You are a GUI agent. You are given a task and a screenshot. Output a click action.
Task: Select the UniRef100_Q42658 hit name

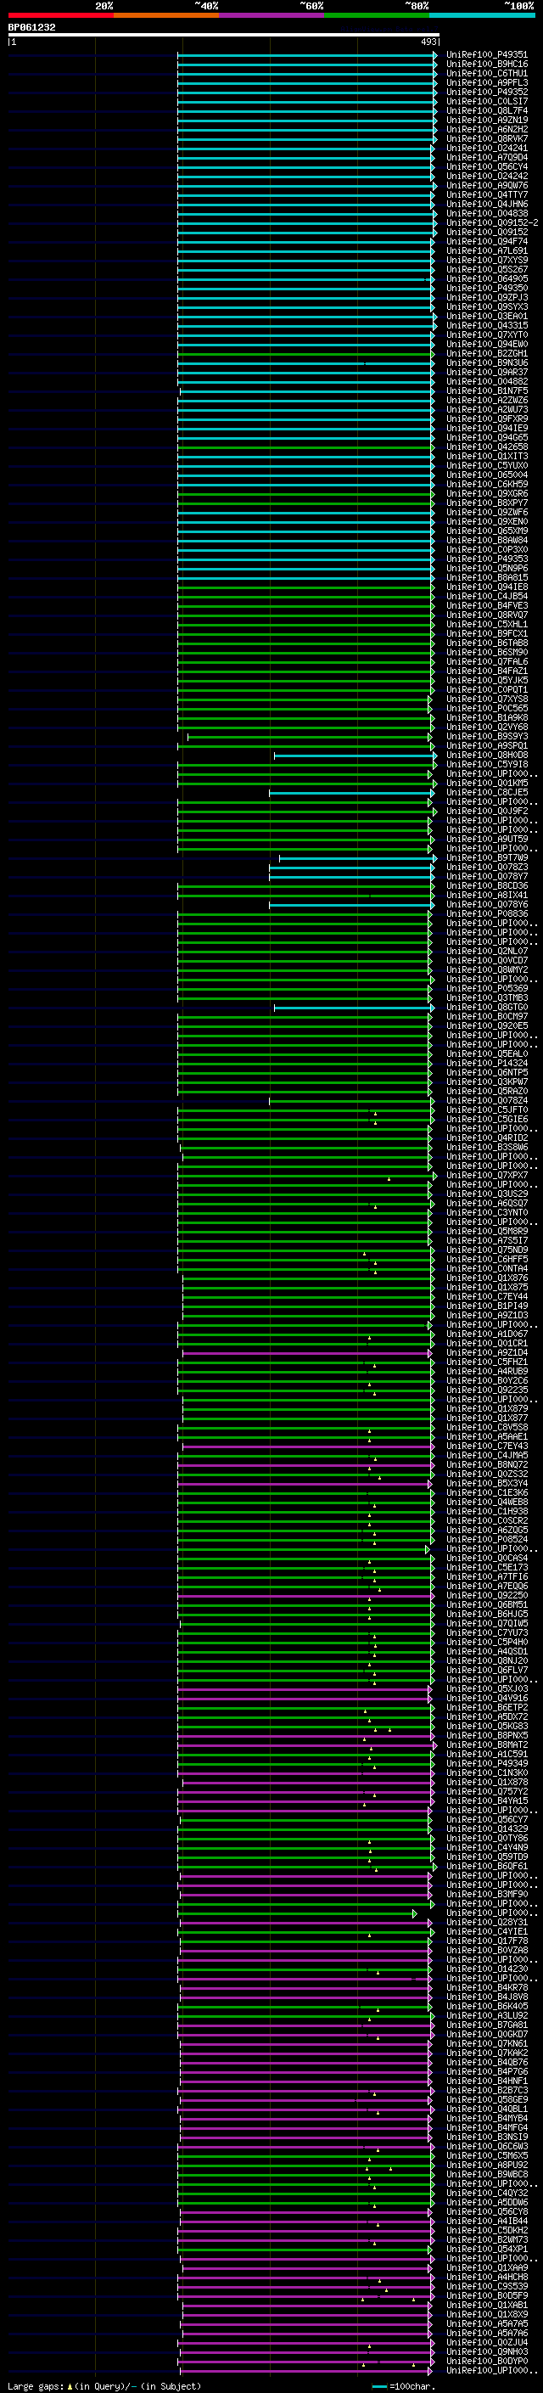(486, 447)
